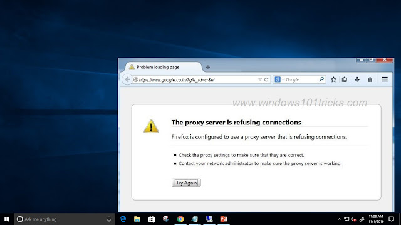Click the Firefox back arrow button
The width and height of the screenshot is (401, 225).
(127, 79)
